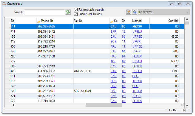The image size is (195, 116).
Task: Click the key icon beside Sls header
Action: [x=112, y=21]
